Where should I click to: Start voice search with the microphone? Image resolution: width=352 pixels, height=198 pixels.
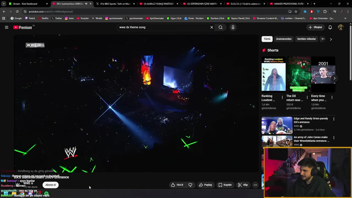233,27
